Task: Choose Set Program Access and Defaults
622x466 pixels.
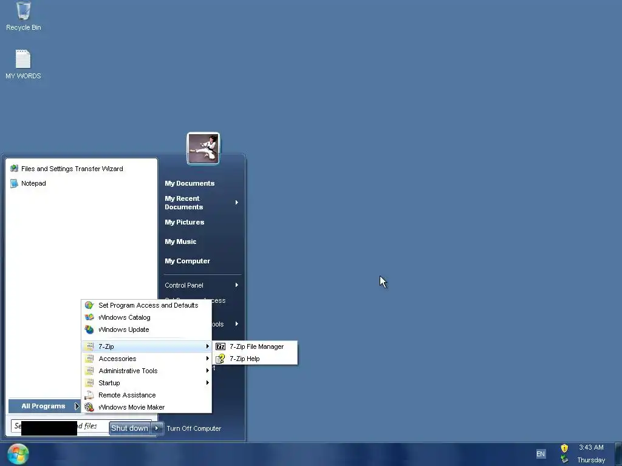Action: 146,305
